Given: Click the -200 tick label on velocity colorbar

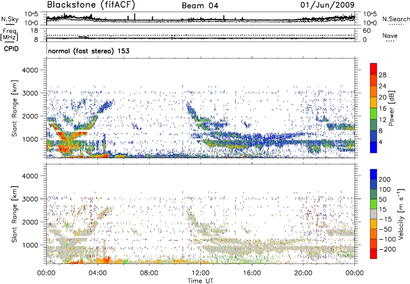Looking at the screenshot, I should pyautogui.click(x=387, y=249).
